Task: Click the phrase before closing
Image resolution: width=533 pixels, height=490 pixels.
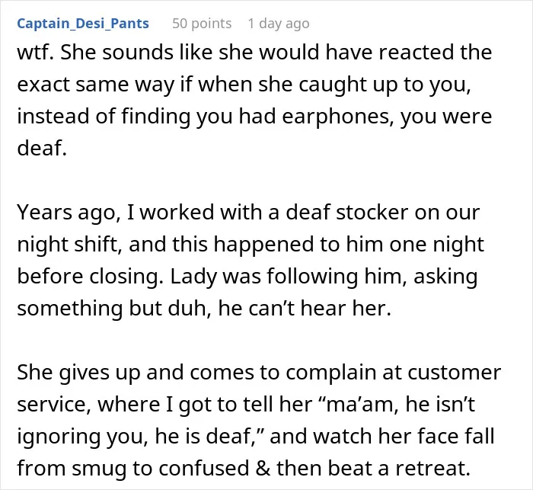Action: tap(90, 277)
